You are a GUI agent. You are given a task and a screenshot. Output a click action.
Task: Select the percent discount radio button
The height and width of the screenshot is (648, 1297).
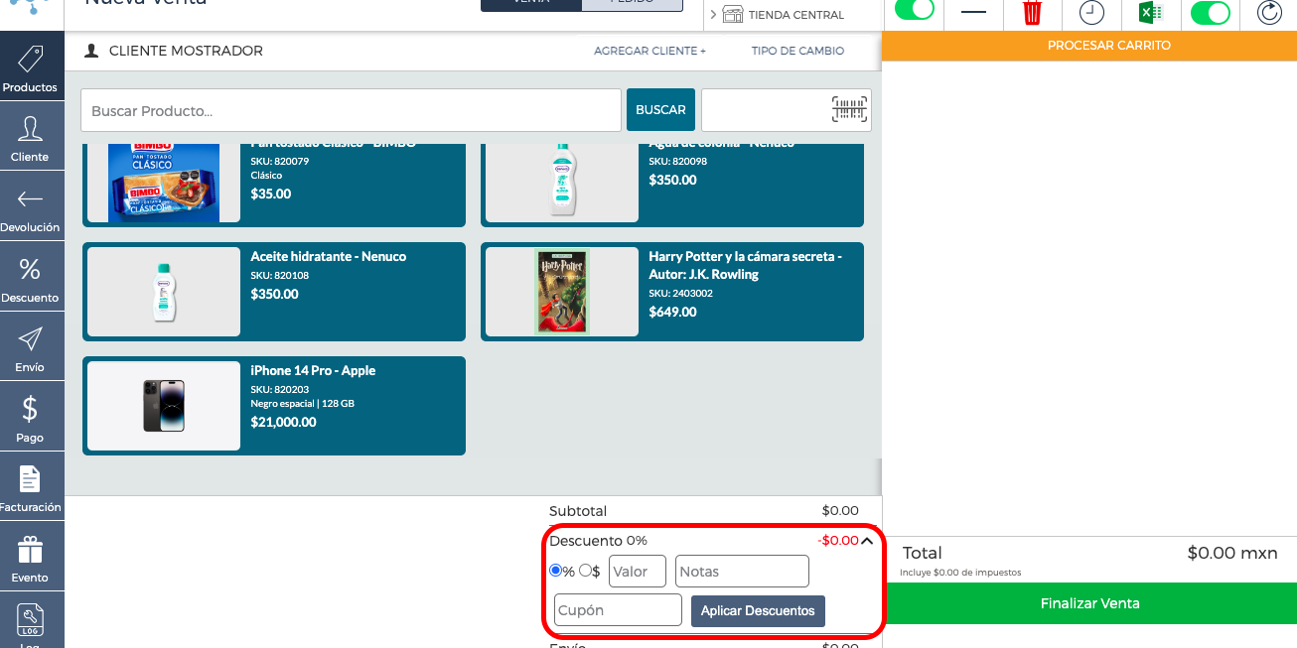point(555,571)
